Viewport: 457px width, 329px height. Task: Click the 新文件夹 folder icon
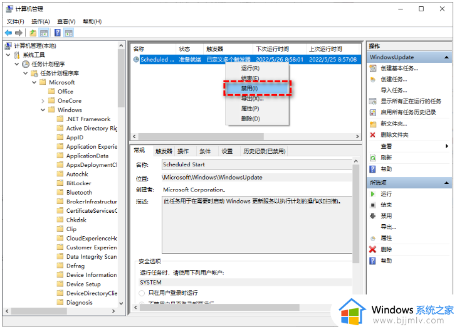(373, 124)
